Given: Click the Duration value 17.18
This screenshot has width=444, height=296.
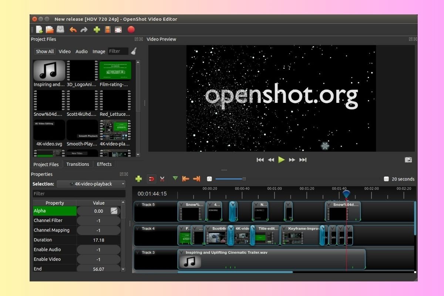Looking at the screenshot, I should pyautogui.click(x=99, y=240).
